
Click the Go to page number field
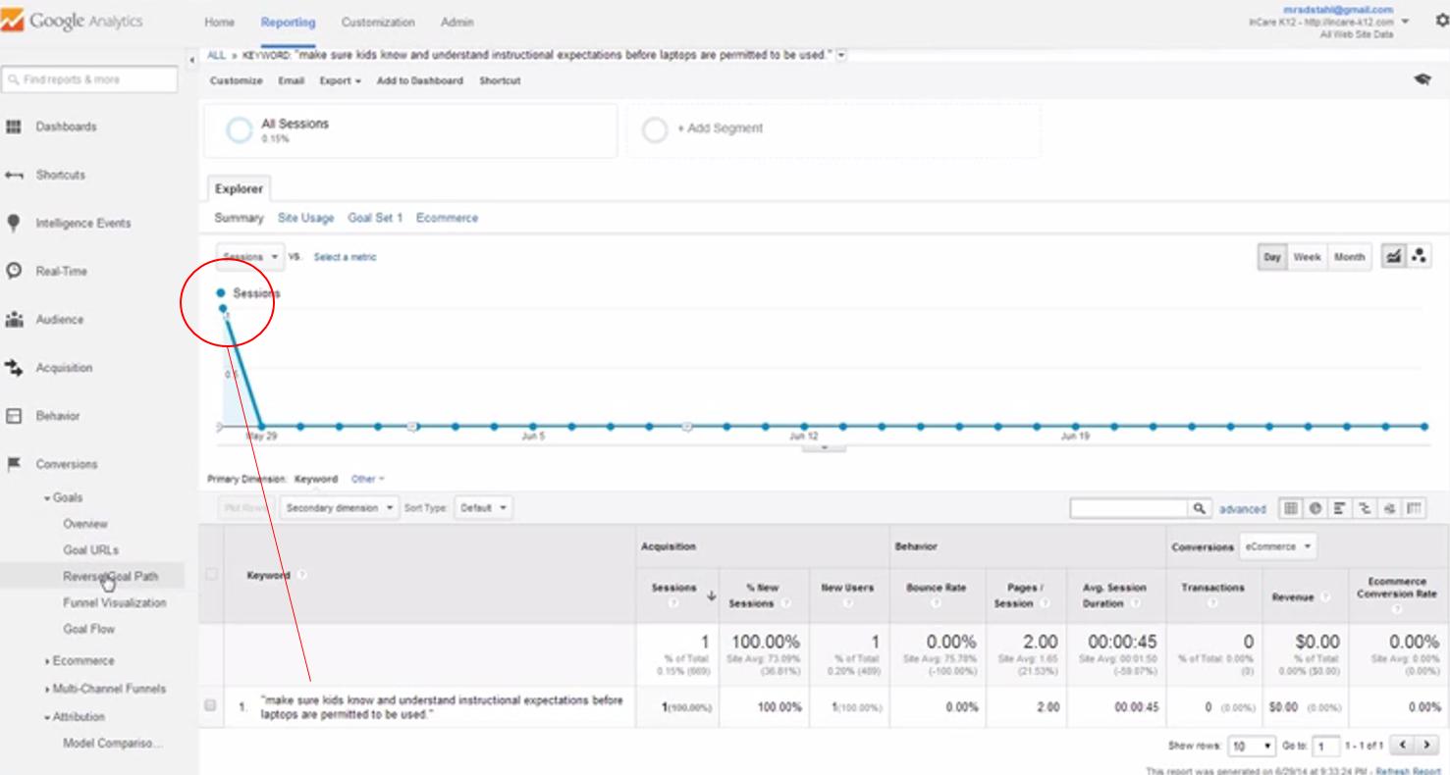pyautogui.click(x=1326, y=747)
